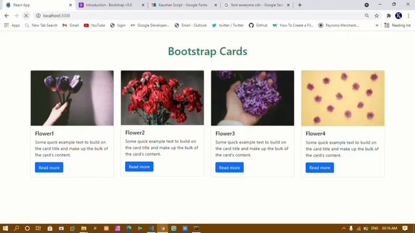Screen dimensions: 415x233
Task: Open the login bookmark
Action: click(118, 25)
